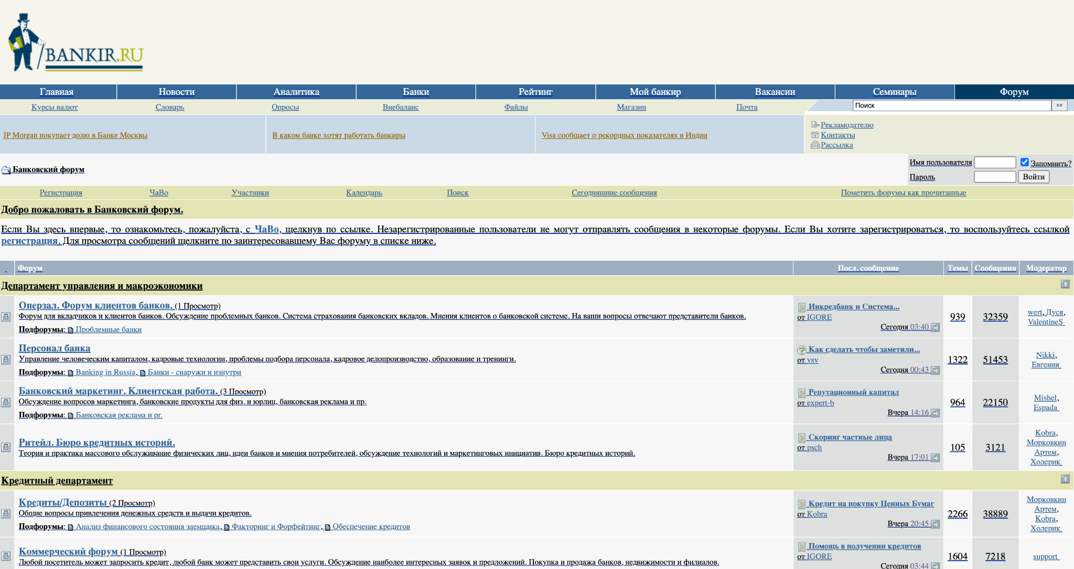Click the search go arrow button
This screenshot has height=569, width=1074.
pos(1059,105)
